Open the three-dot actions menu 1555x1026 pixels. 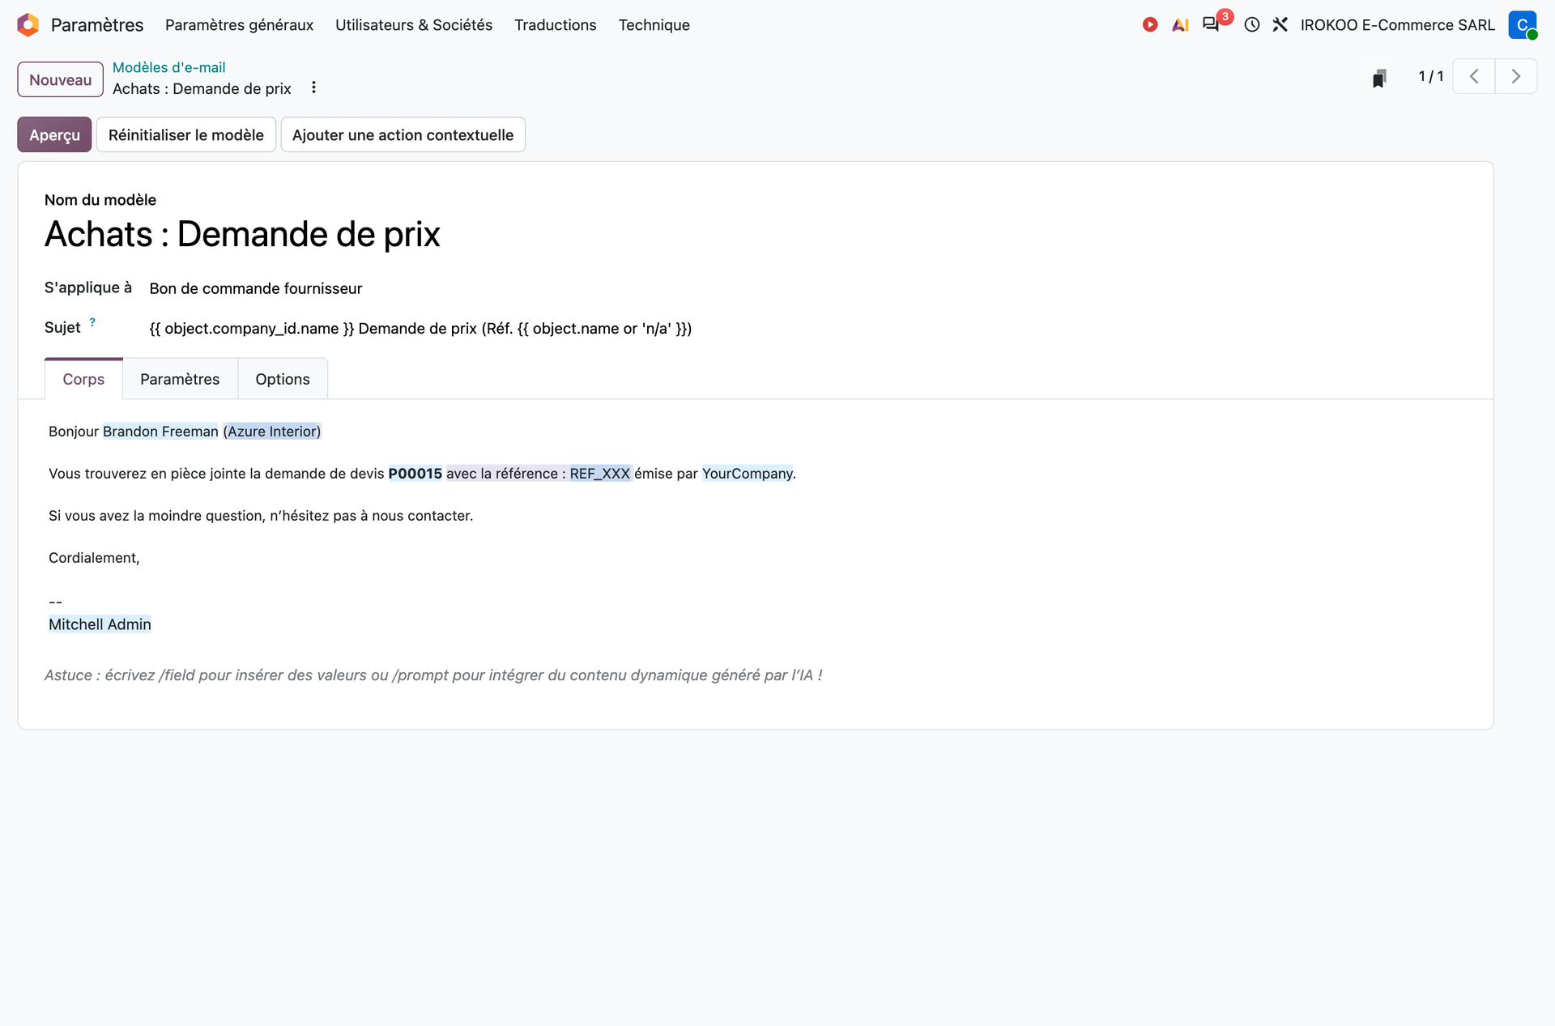click(x=314, y=88)
